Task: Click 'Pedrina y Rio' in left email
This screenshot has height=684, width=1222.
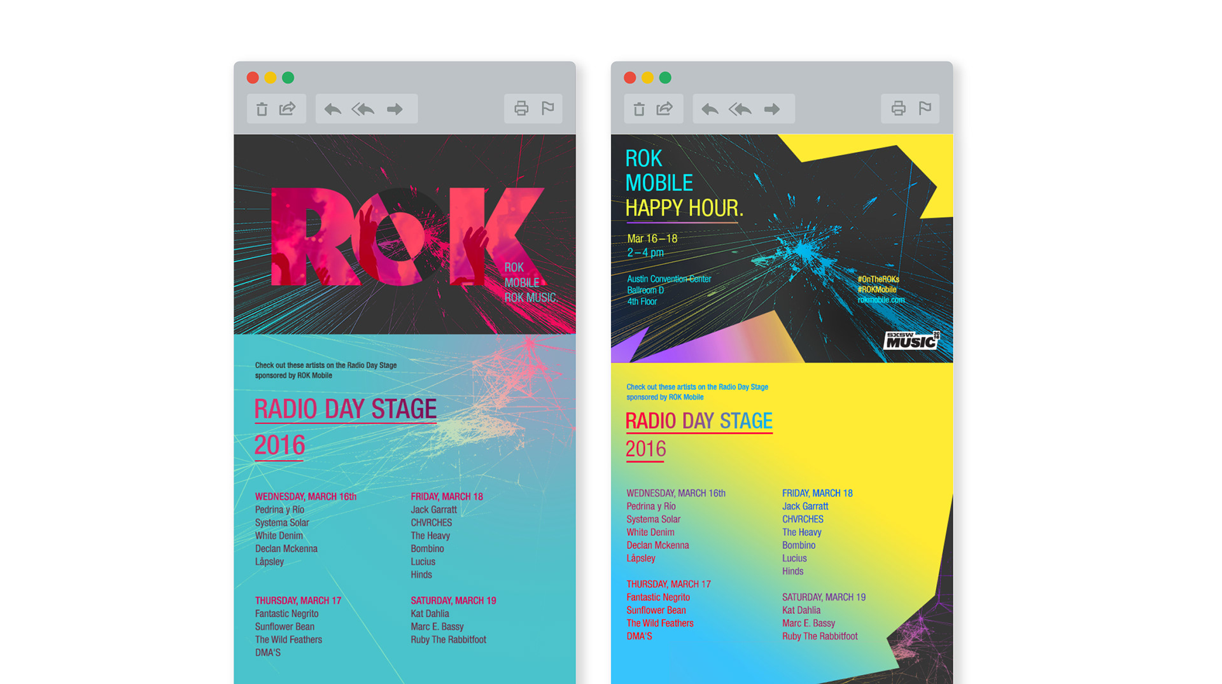Action: 279,510
